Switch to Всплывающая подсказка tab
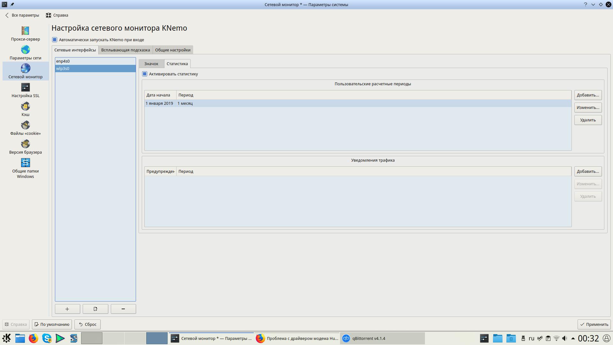The width and height of the screenshot is (613, 345). pyautogui.click(x=125, y=50)
